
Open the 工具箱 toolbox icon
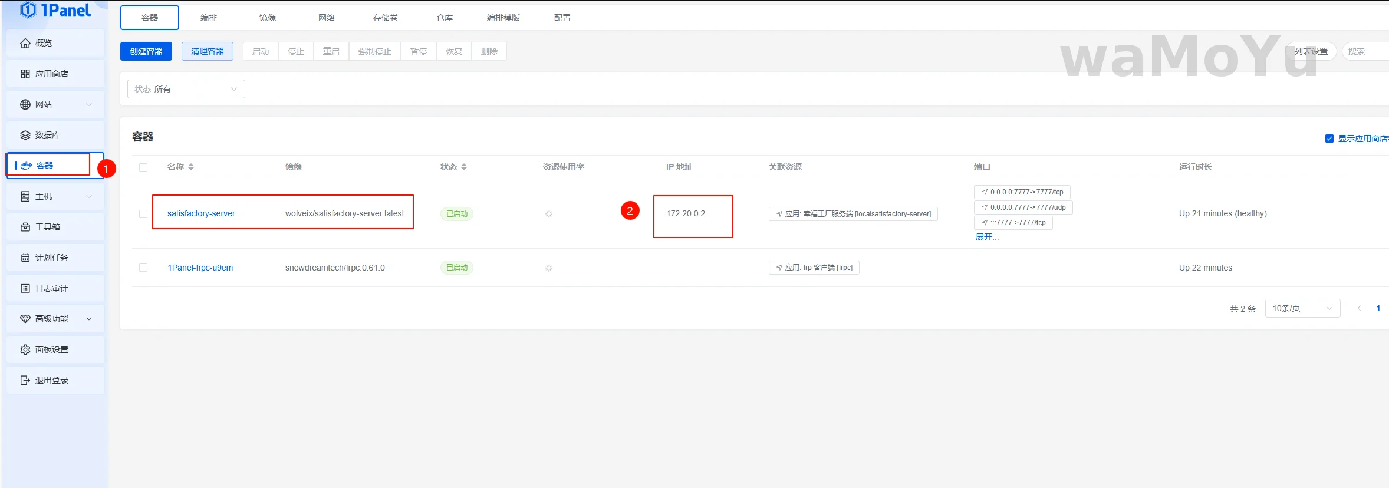pos(25,227)
